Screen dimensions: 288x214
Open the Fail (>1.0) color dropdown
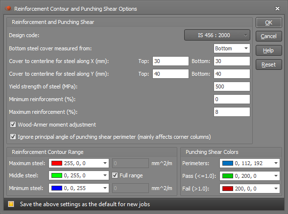tap(250, 189)
